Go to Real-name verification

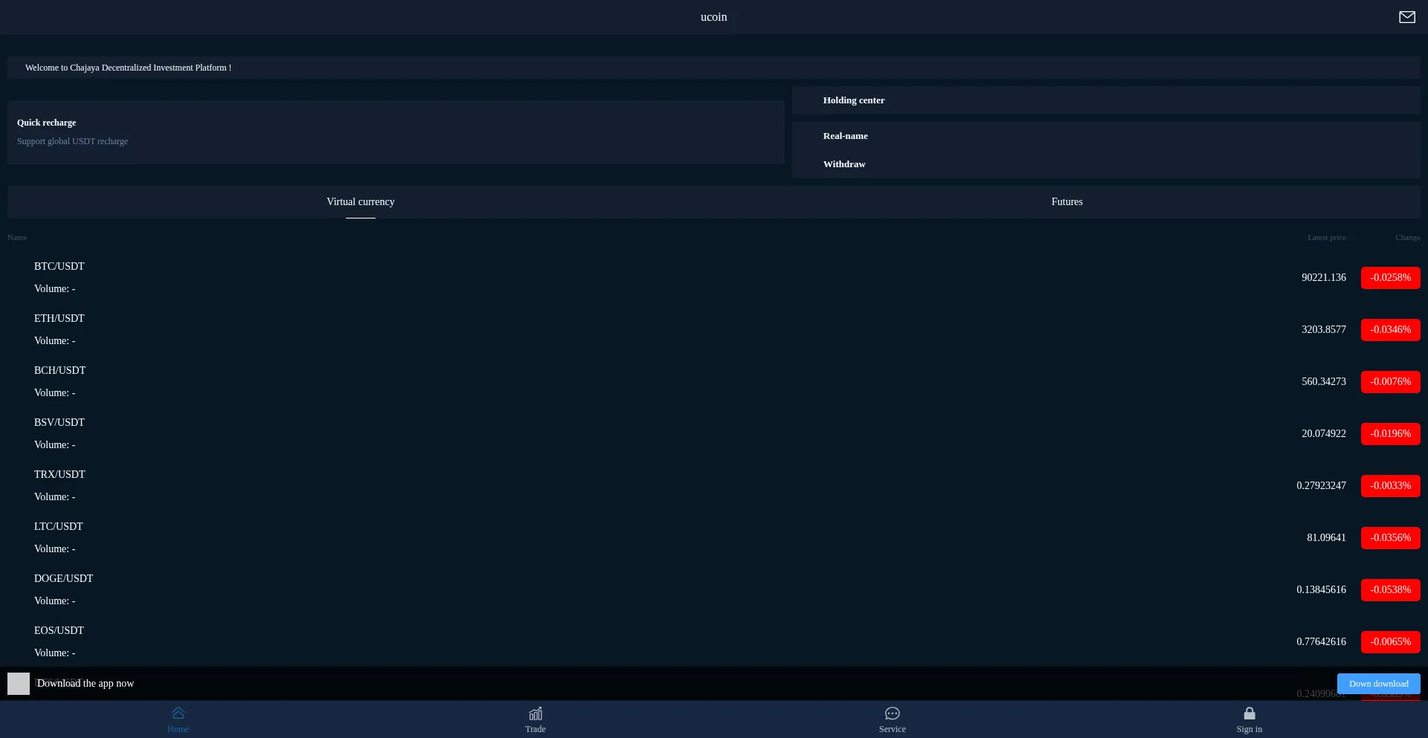click(x=845, y=136)
